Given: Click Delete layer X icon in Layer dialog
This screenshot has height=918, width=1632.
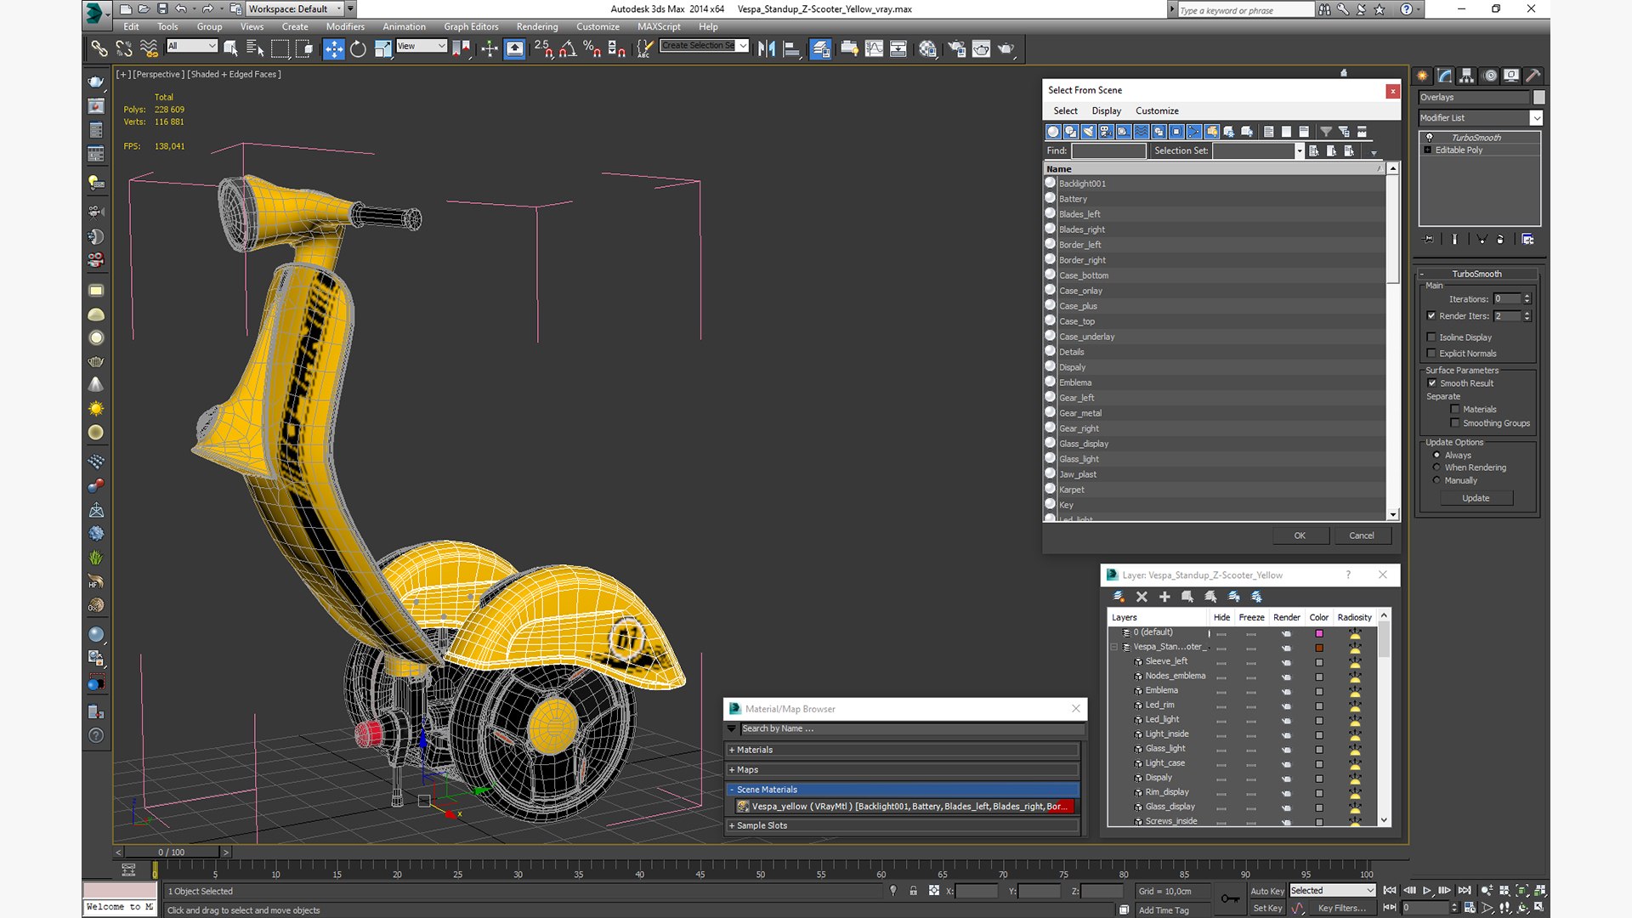Looking at the screenshot, I should point(1142,597).
